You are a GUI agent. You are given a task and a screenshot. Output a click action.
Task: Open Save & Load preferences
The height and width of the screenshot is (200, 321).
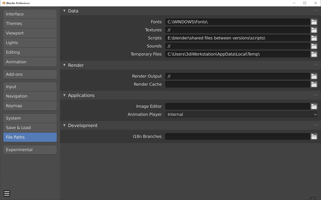click(30, 128)
